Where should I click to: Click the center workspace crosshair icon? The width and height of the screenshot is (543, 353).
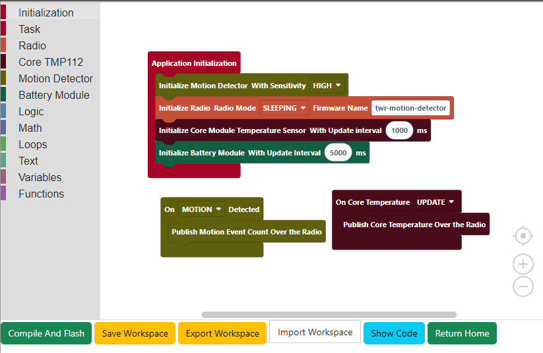[523, 236]
